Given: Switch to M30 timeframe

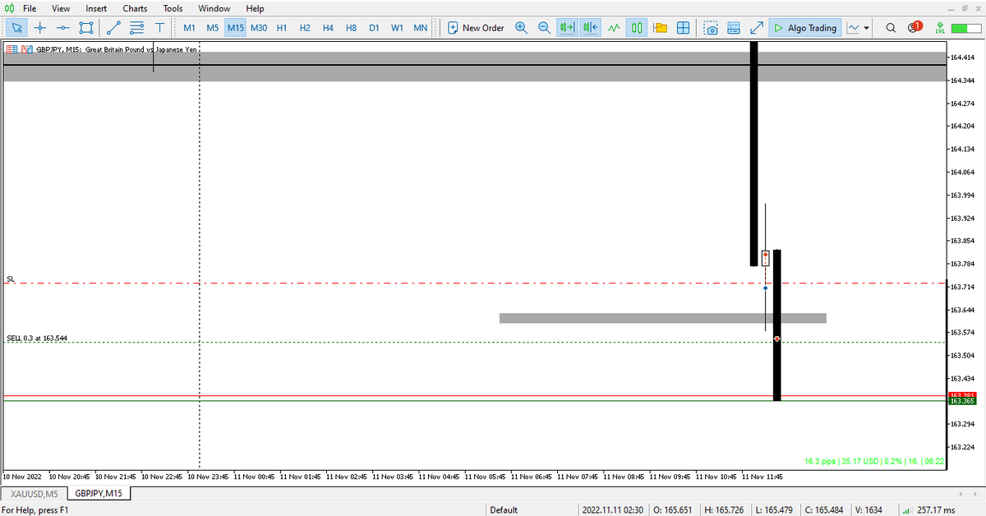Looking at the screenshot, I should tap(259, 28).
